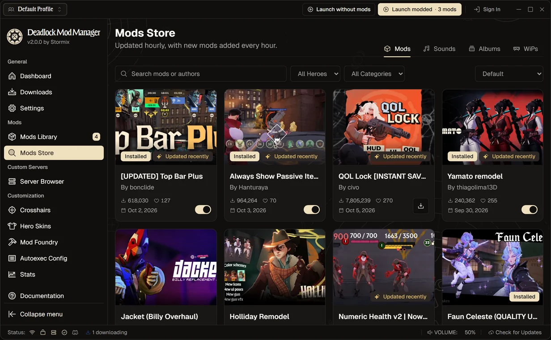Click the likes heart on Top Bar Plus
Image resolution: width=551 pixels, height=340 pixels.
[157, 201]
